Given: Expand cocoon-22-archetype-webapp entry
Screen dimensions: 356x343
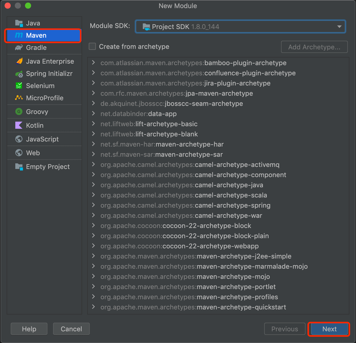Looking at the screenshot, I should (x=93, y=246).
